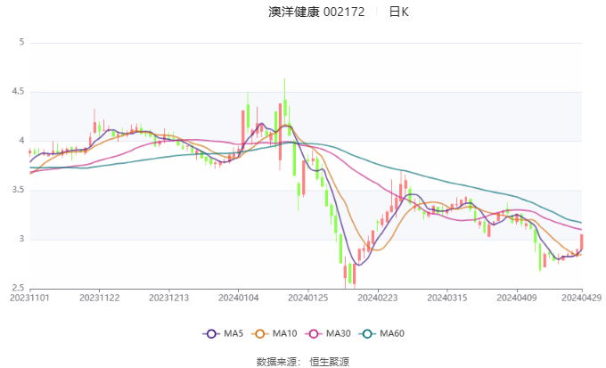Toggle the MA30 legend series
Image resolution: width=606 pixels, height=368 pixels.
coord(328,333)
